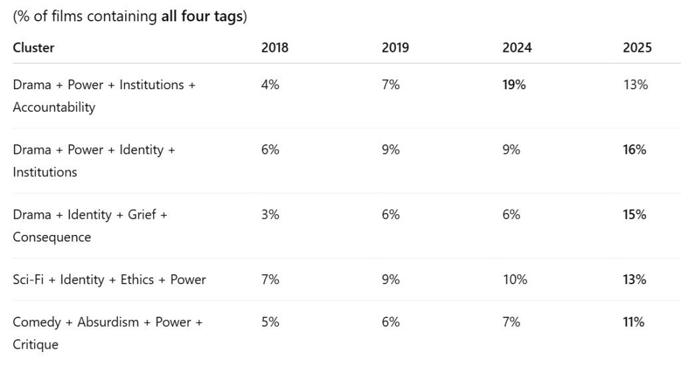Screen dimensions: 681x366
Task: Click the 2025 column header
Action: point(637,47)
